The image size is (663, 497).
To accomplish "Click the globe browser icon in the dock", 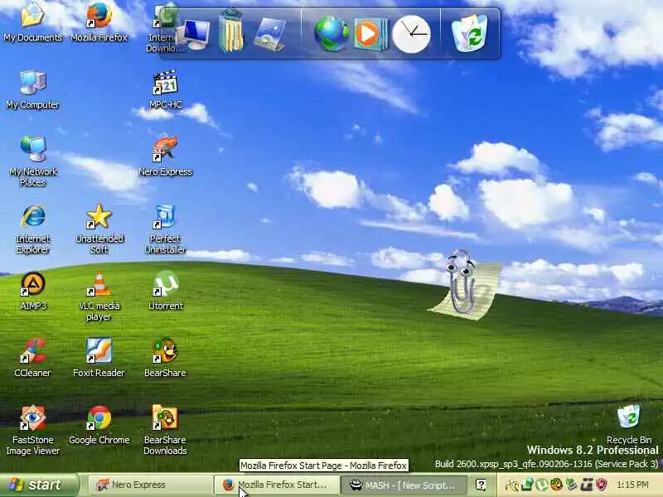I will [332, 34].
